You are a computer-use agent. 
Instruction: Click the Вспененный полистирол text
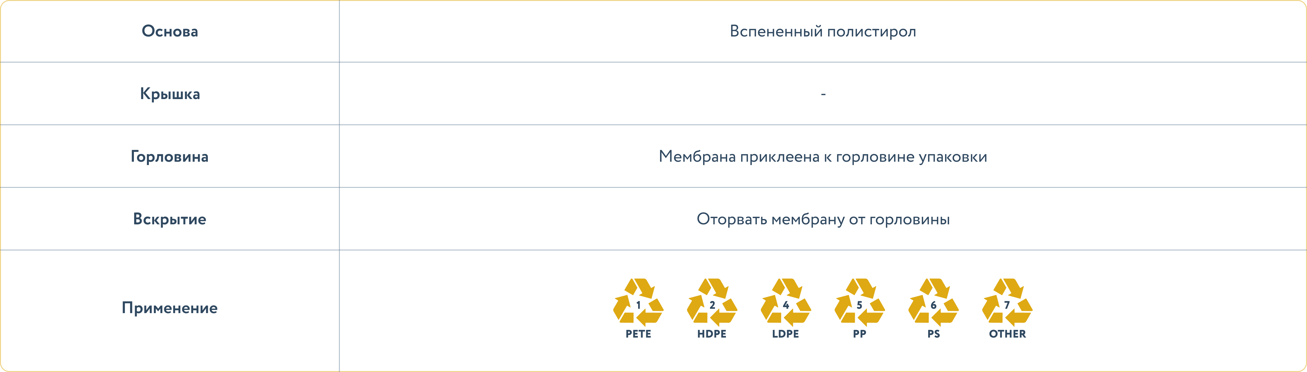coord(823,31)
